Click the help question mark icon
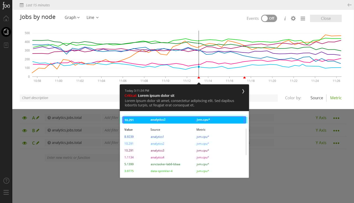 pos(6,180)
